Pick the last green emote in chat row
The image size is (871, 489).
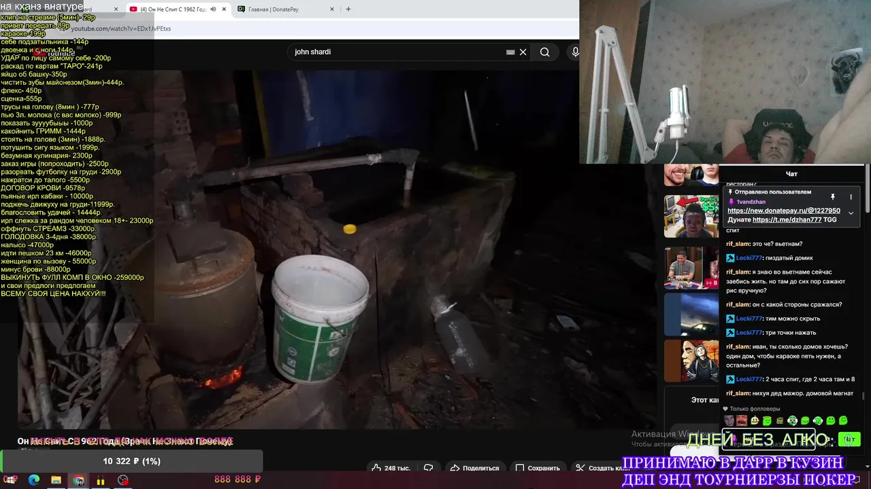[x=843, y=421]
